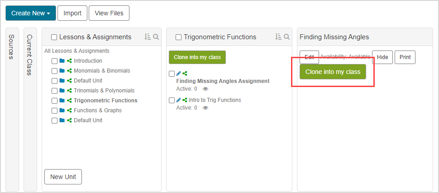Open the Create New dropdown

(x=31, y=13)
